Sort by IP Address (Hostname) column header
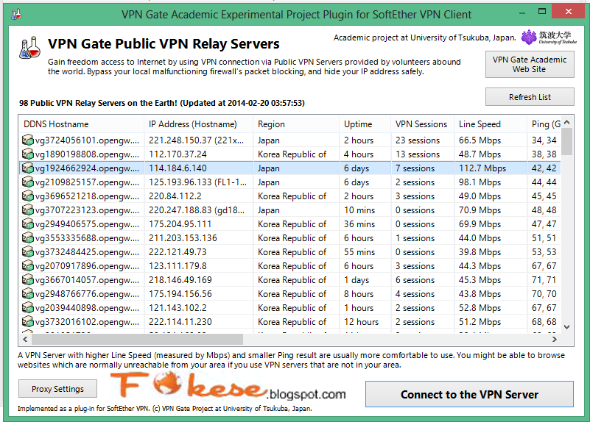Viewport: 590px width, 422px height. [x=198, y=124]
